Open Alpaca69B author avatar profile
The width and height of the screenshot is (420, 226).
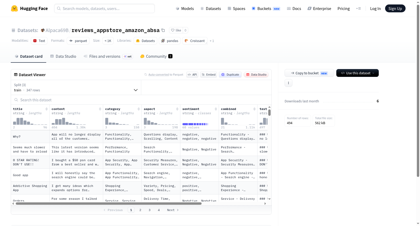pyautogui.click(x=43, y=30)
